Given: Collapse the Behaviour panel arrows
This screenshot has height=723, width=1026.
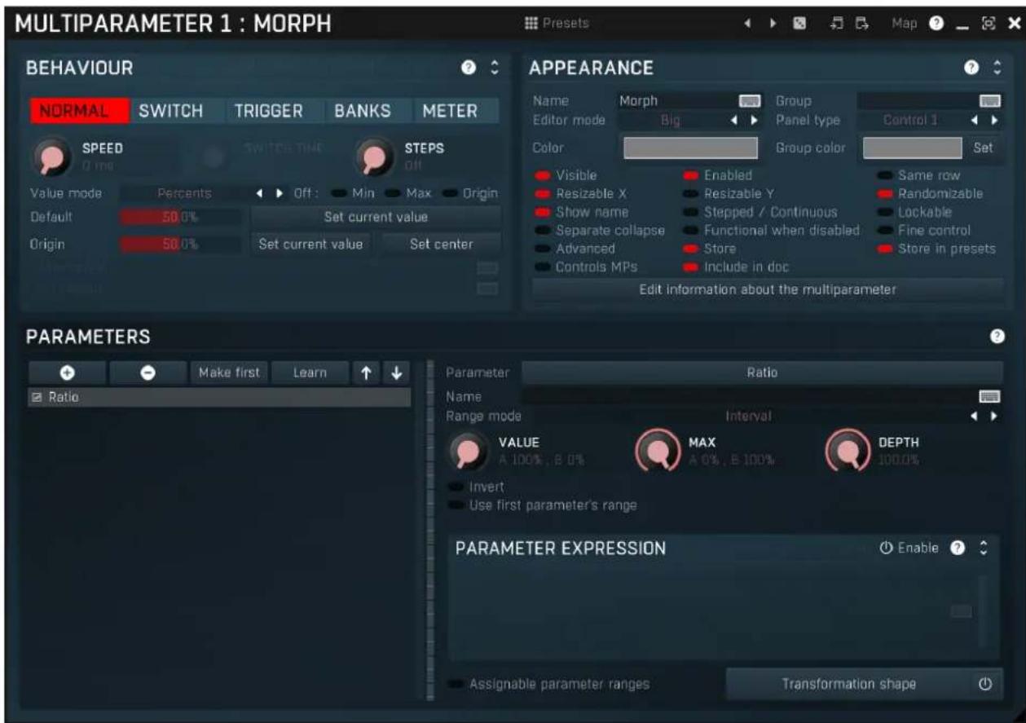Looking at the screenshot, I should [x=493, y=68].
